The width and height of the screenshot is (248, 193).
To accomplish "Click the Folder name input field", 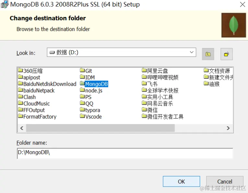I will (x=125, y=153).
